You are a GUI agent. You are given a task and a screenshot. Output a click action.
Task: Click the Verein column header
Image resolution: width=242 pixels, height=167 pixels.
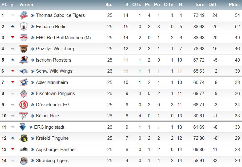[x=26, y=5]
